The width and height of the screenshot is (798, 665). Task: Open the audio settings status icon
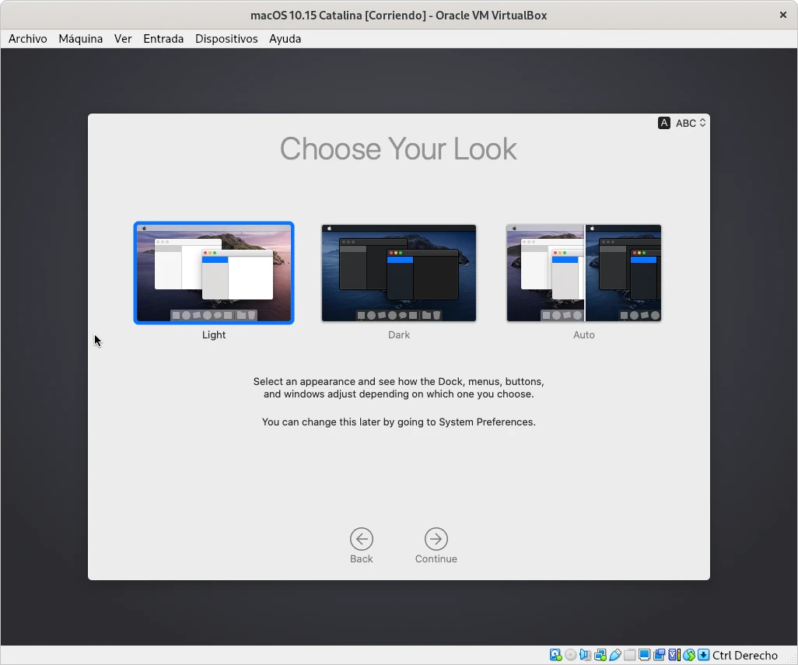click(x=585, y=655)
